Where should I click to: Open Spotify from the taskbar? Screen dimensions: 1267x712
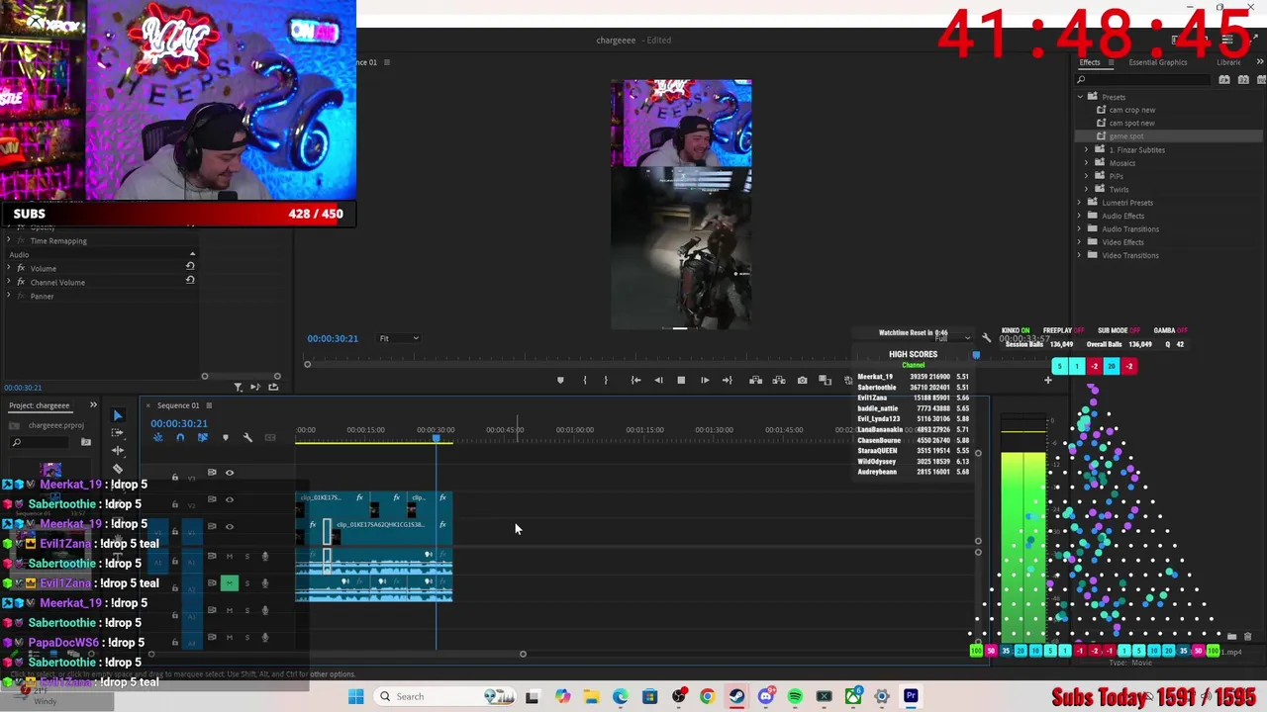click(x=795, y=696)
